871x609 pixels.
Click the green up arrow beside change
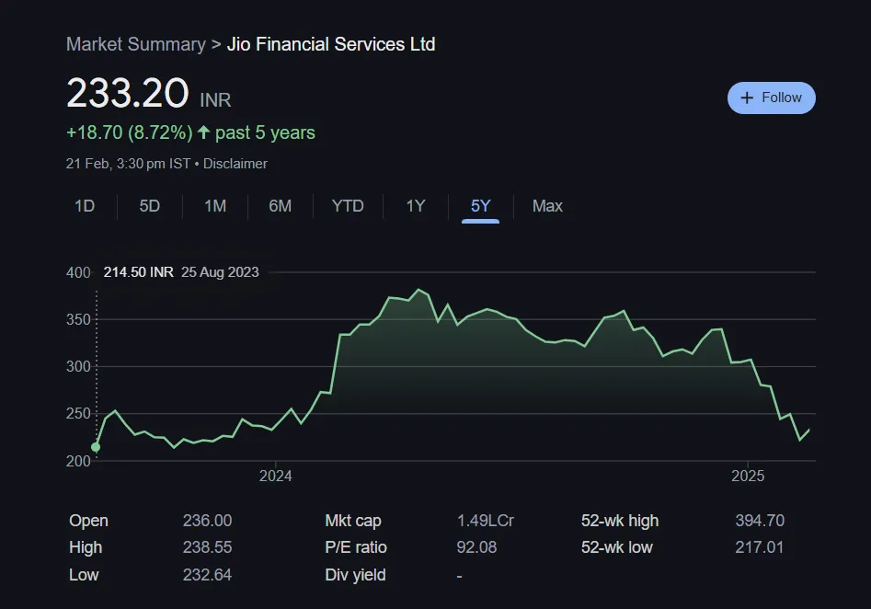(204, 132)
